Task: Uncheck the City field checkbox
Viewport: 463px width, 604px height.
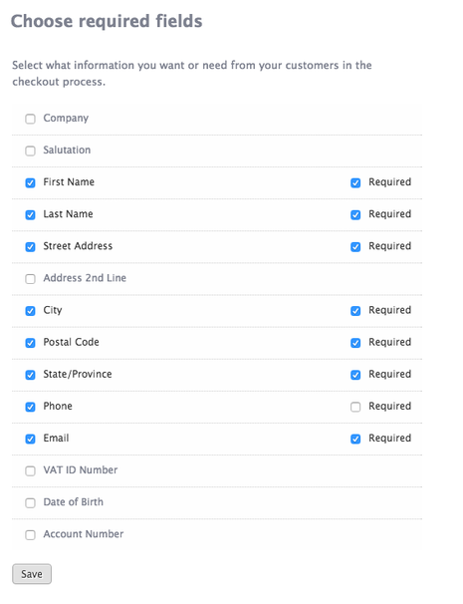Action: point(31,311)
